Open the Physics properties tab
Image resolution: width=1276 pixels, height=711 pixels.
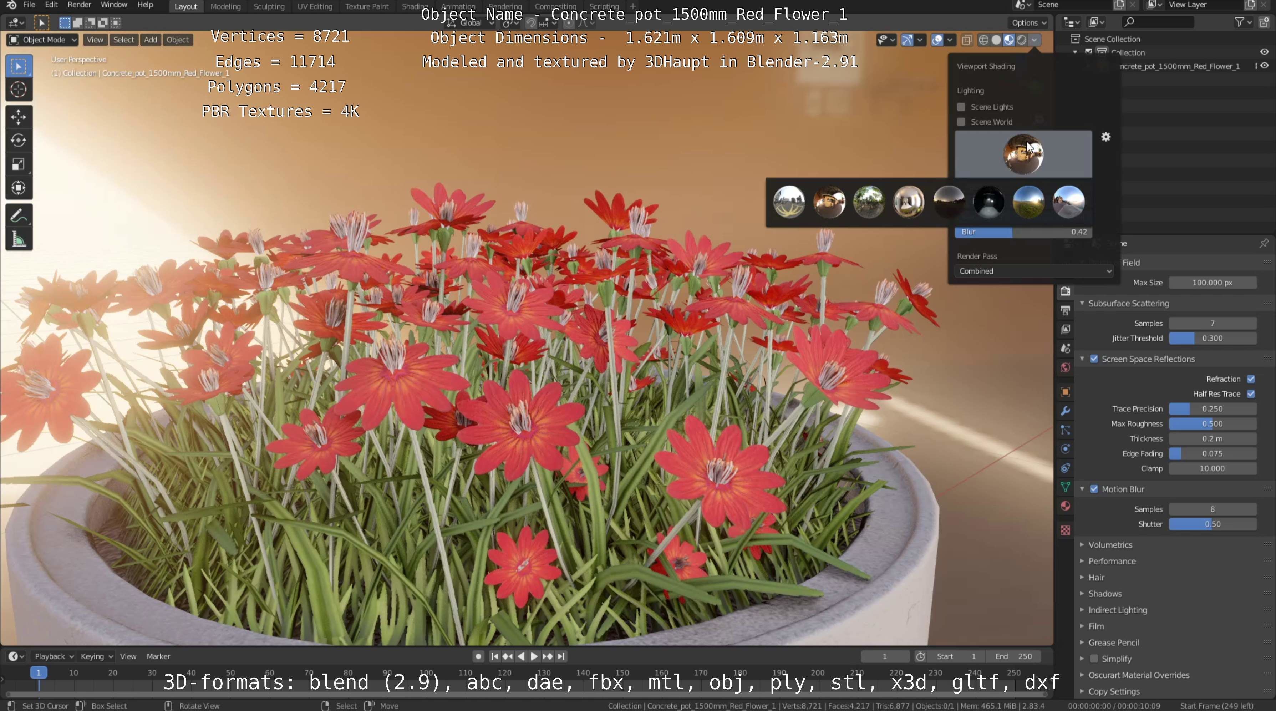(x=1066, y=449)
